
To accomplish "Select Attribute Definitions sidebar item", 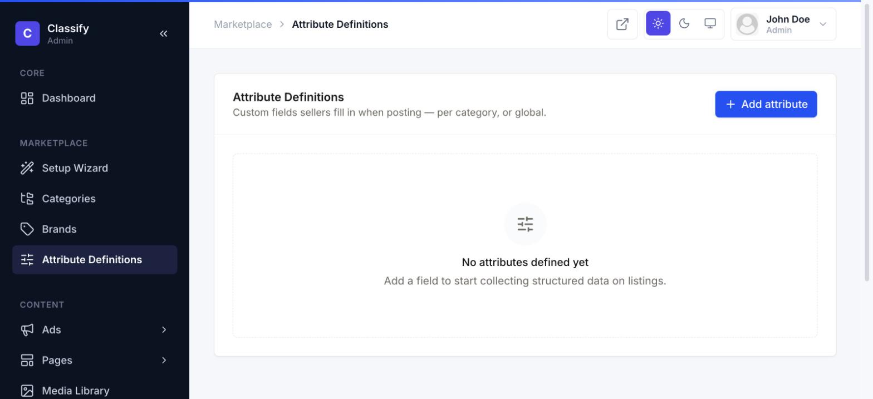I will click(95, 260).
